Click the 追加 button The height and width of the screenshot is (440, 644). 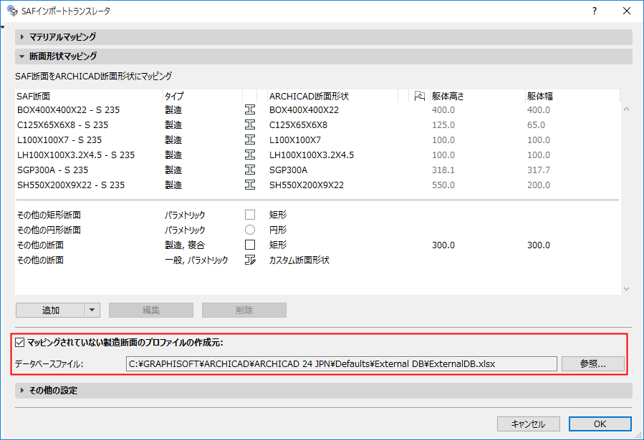(x=51, y=310)
